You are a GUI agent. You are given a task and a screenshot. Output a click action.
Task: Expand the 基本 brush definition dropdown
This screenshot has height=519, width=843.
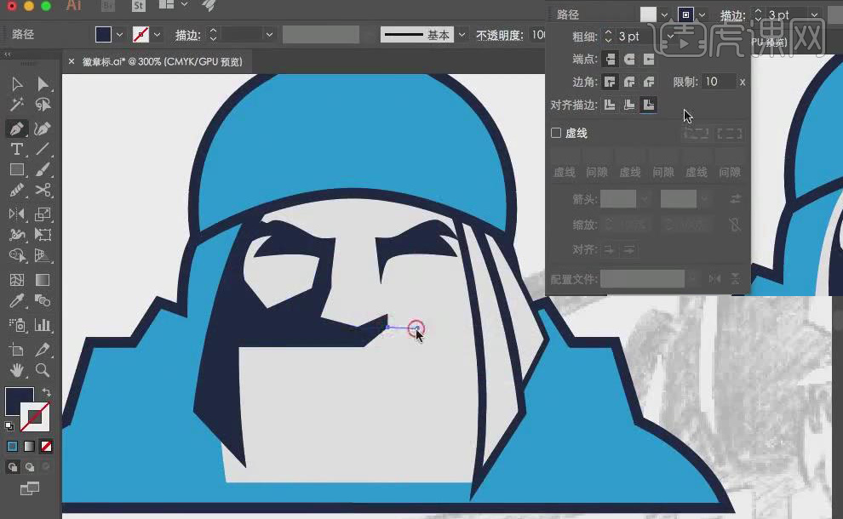pyautogui.click(x=462, y=35)
